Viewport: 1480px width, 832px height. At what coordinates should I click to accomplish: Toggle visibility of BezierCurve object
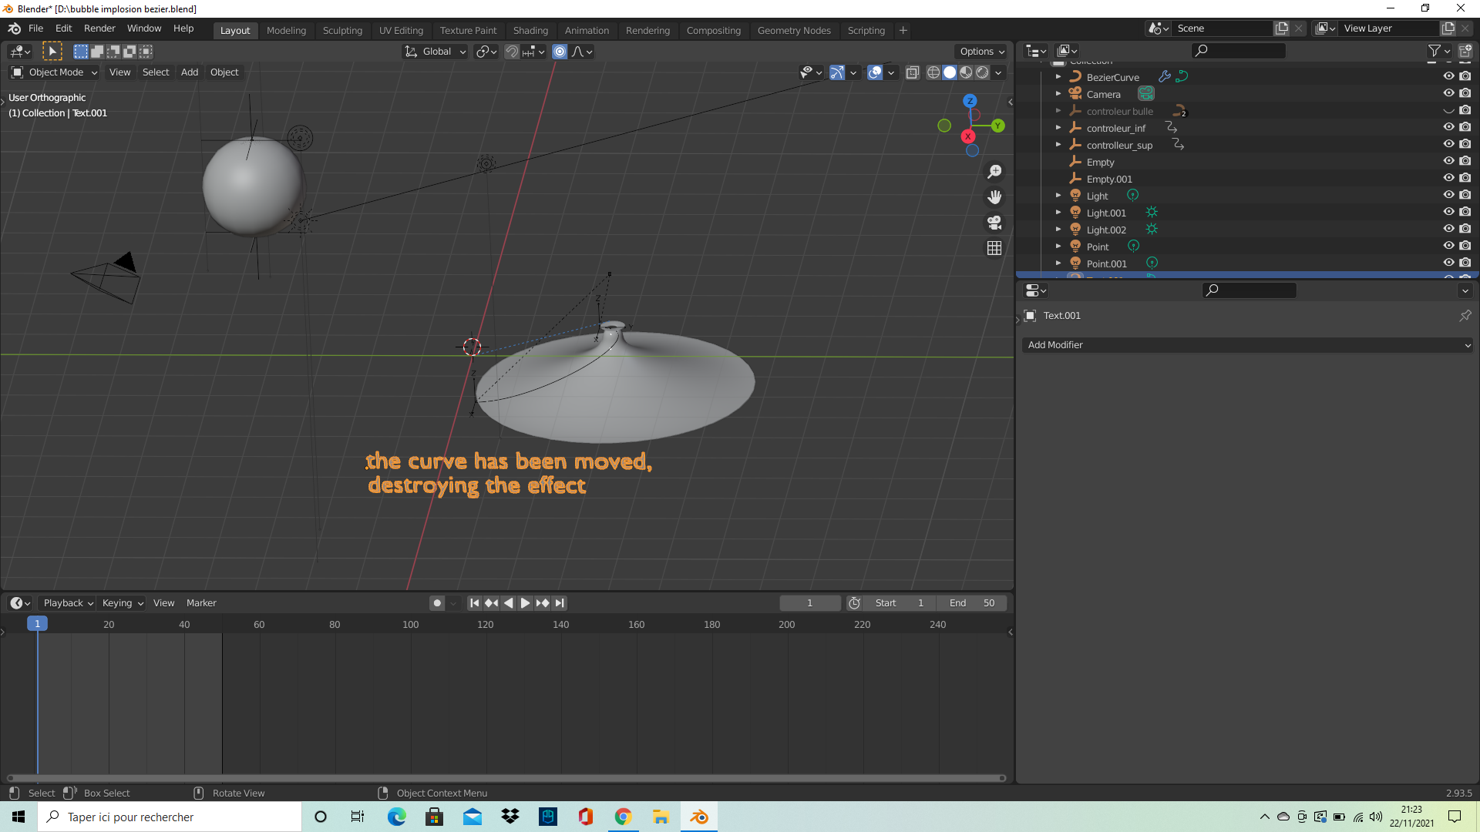point(1448,77)
